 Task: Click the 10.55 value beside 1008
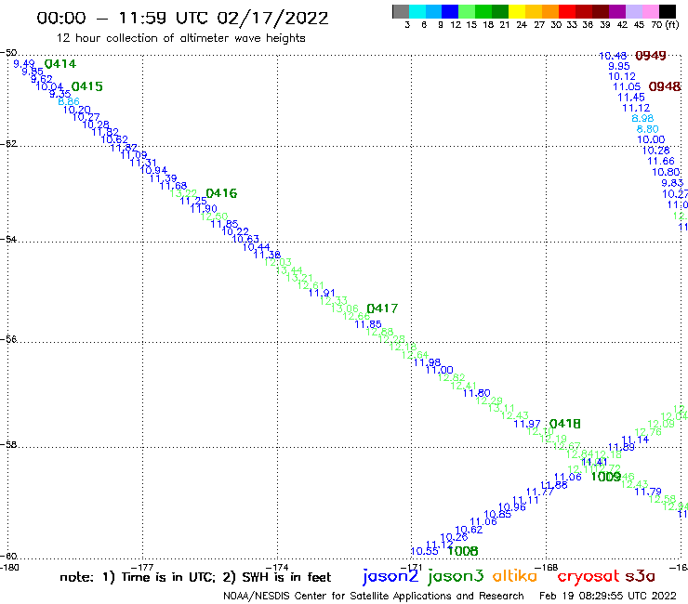[x=424, y=551]
